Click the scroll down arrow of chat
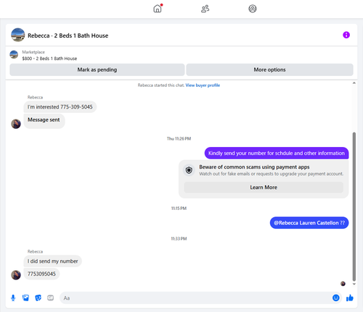This screenshot has width=363, height=312. point(354,284)
